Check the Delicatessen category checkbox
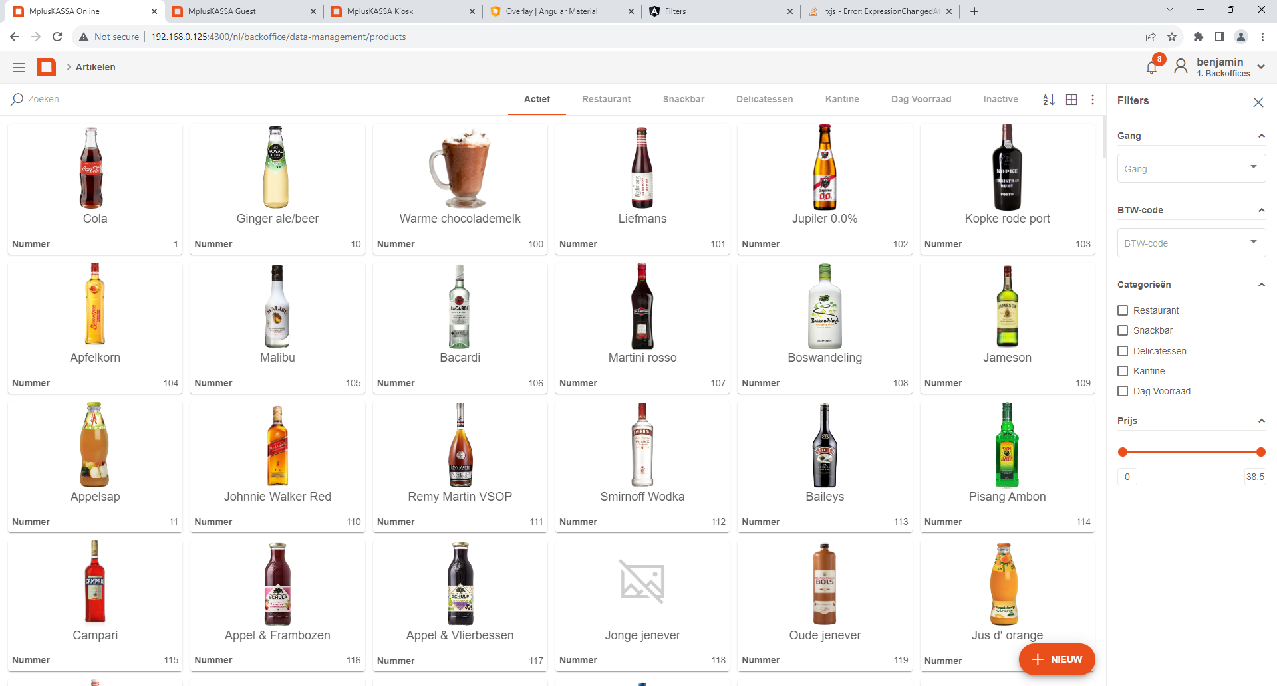The width and height of the screenshot is (1277, 686). click(x=1123, y=351)
